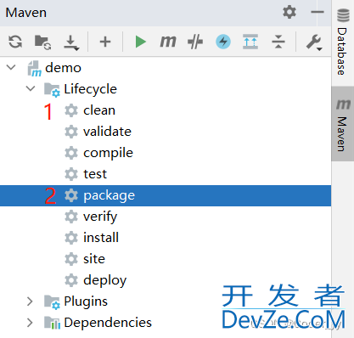Toggle Skip Tests mode lightning icon
Image resolution: width=354 pixels, height=338 pixels.
tap(223, 42)
